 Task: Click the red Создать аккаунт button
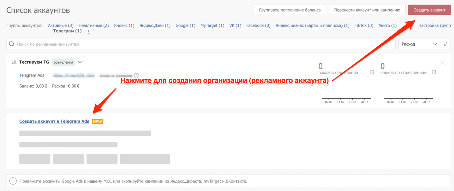click(x=429, y=10)
